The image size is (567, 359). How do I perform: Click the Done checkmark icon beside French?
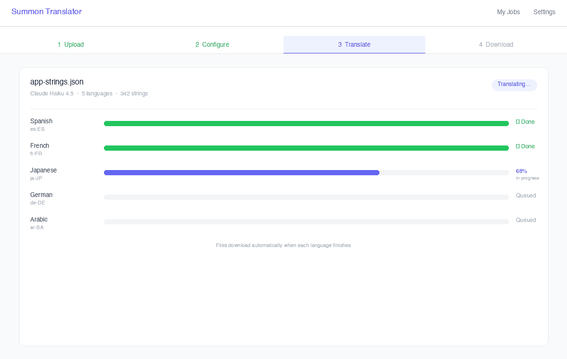517,146
